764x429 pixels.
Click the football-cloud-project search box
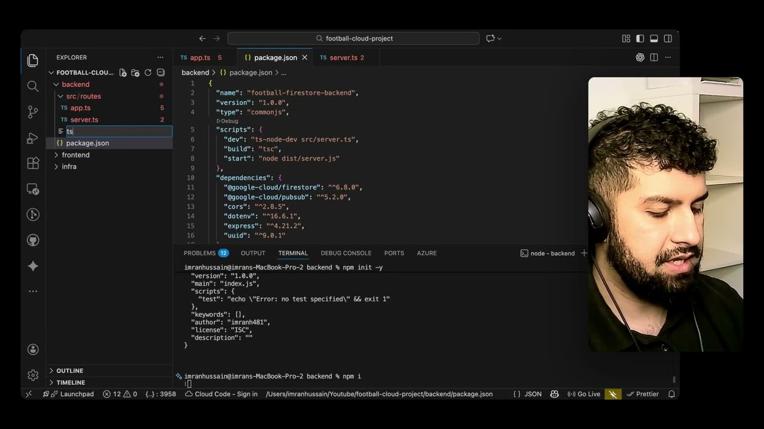click(x=353, y=38)
